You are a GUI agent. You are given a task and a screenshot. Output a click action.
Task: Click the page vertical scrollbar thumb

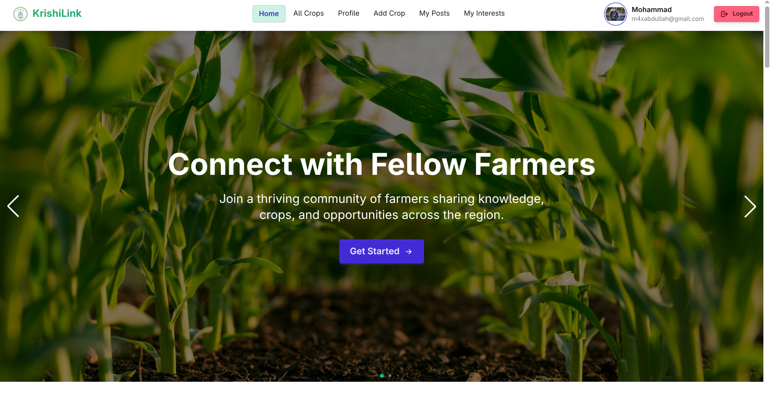tap(767, 36)
